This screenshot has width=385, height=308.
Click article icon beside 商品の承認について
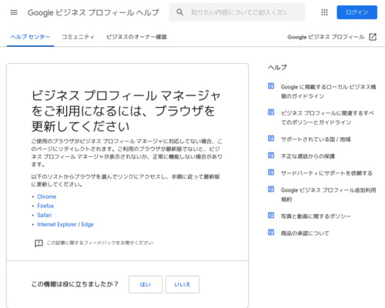pos(271,233)
